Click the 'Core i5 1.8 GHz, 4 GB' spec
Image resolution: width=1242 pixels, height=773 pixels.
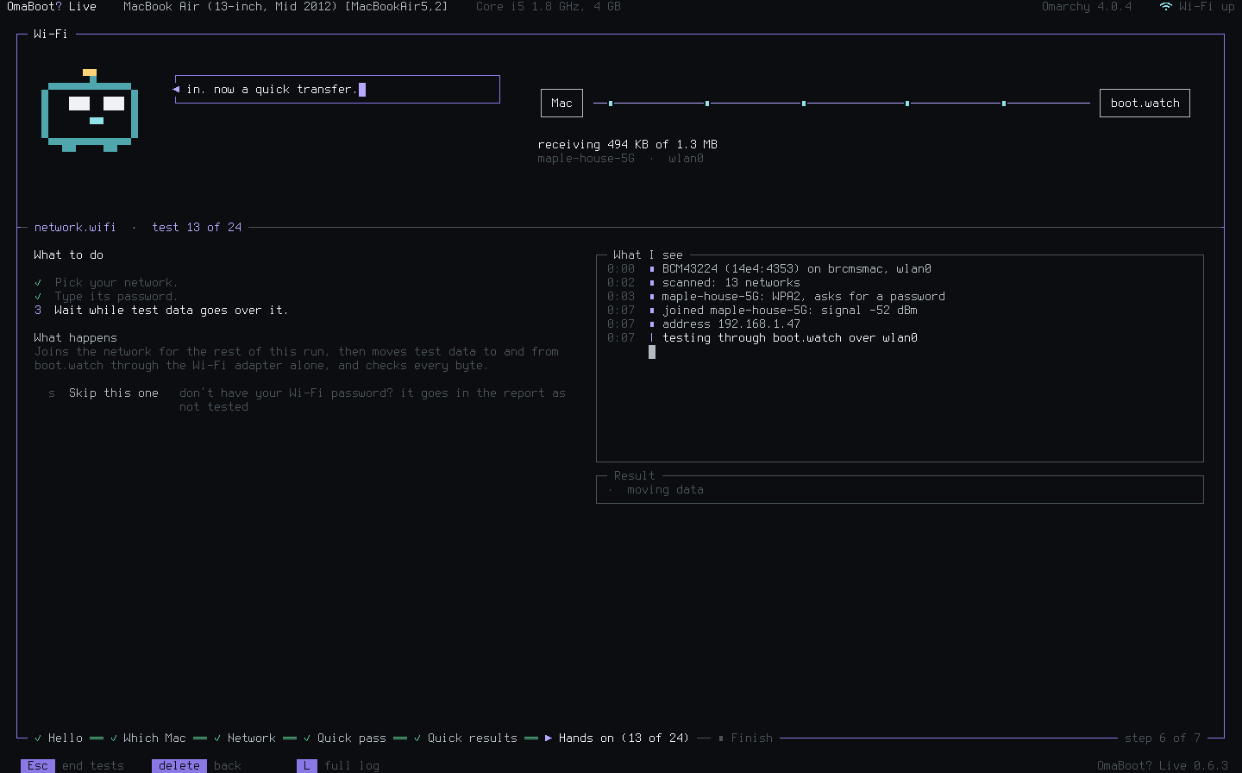click(x=549, y=6)
